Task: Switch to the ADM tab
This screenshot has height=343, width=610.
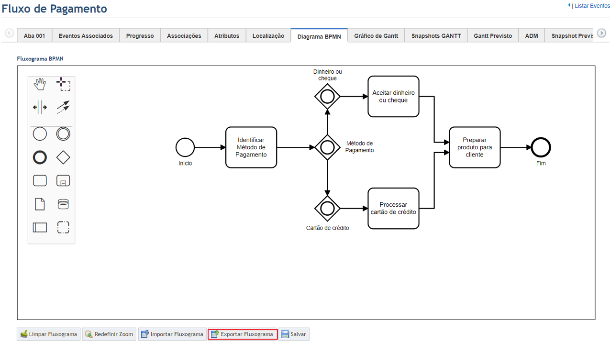Action: click(x=532, y=36)
